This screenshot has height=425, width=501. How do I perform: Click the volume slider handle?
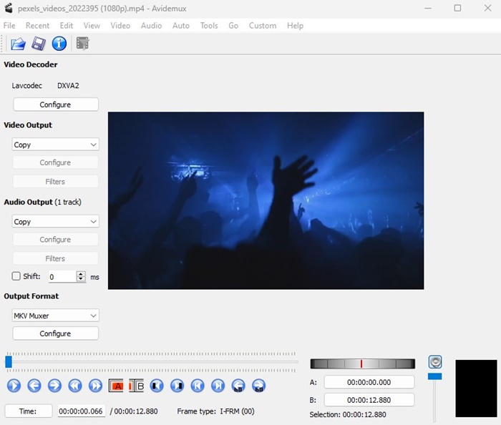click(435, 376)
